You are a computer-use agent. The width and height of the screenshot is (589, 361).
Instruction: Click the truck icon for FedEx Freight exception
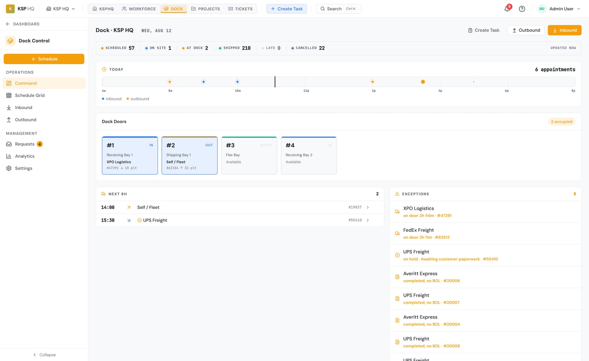tap(397, 234)
